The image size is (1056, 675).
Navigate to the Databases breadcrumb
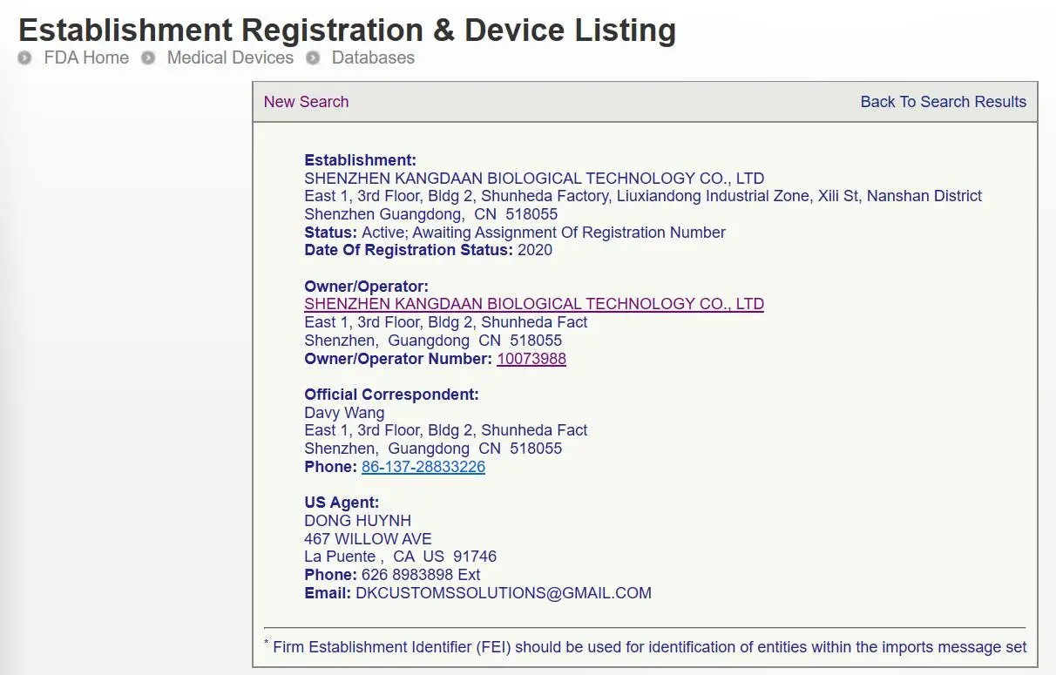pos(373,58)
